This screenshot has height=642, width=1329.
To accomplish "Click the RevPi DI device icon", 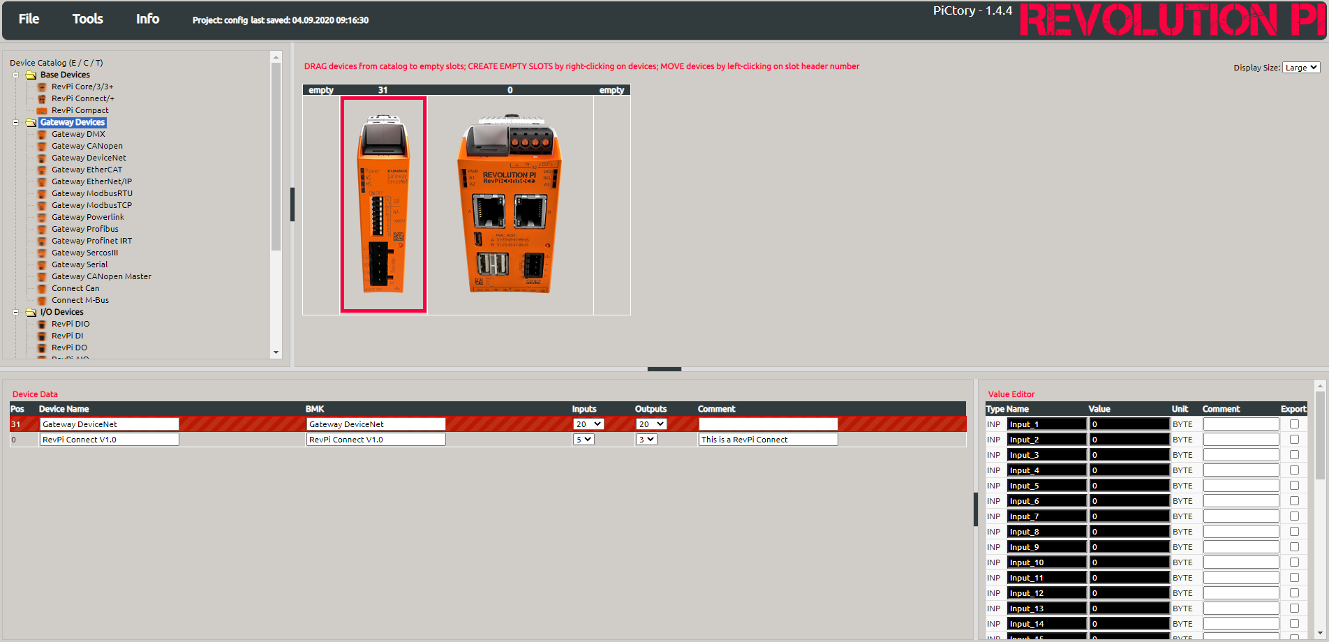I will click(42, 336).
